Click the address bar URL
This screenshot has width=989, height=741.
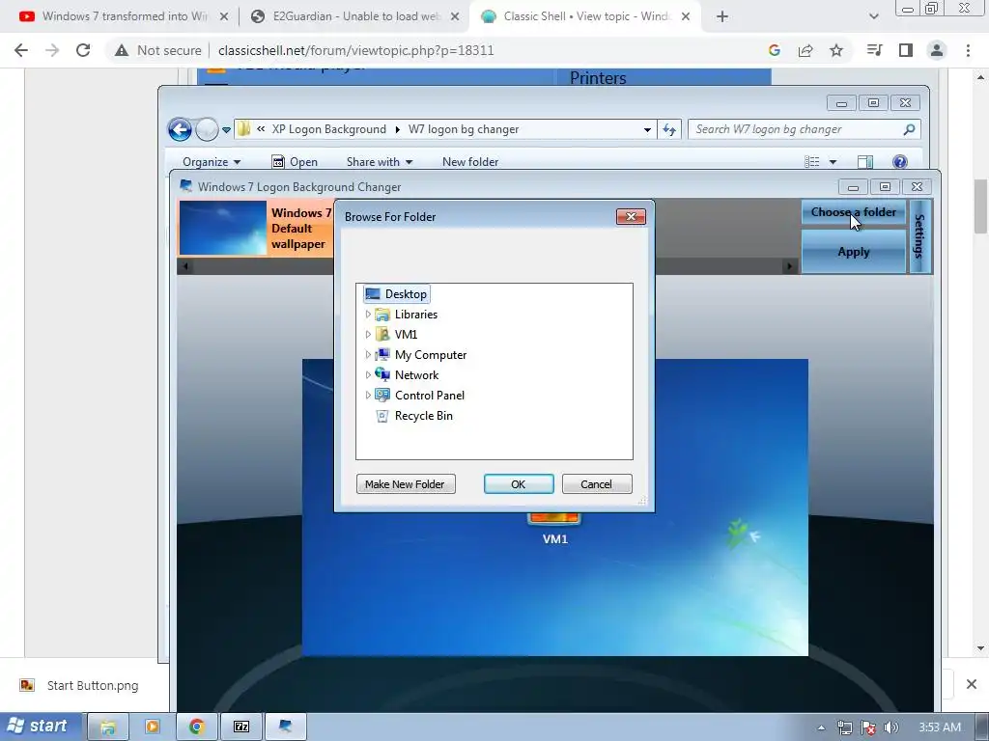[355, 50]
